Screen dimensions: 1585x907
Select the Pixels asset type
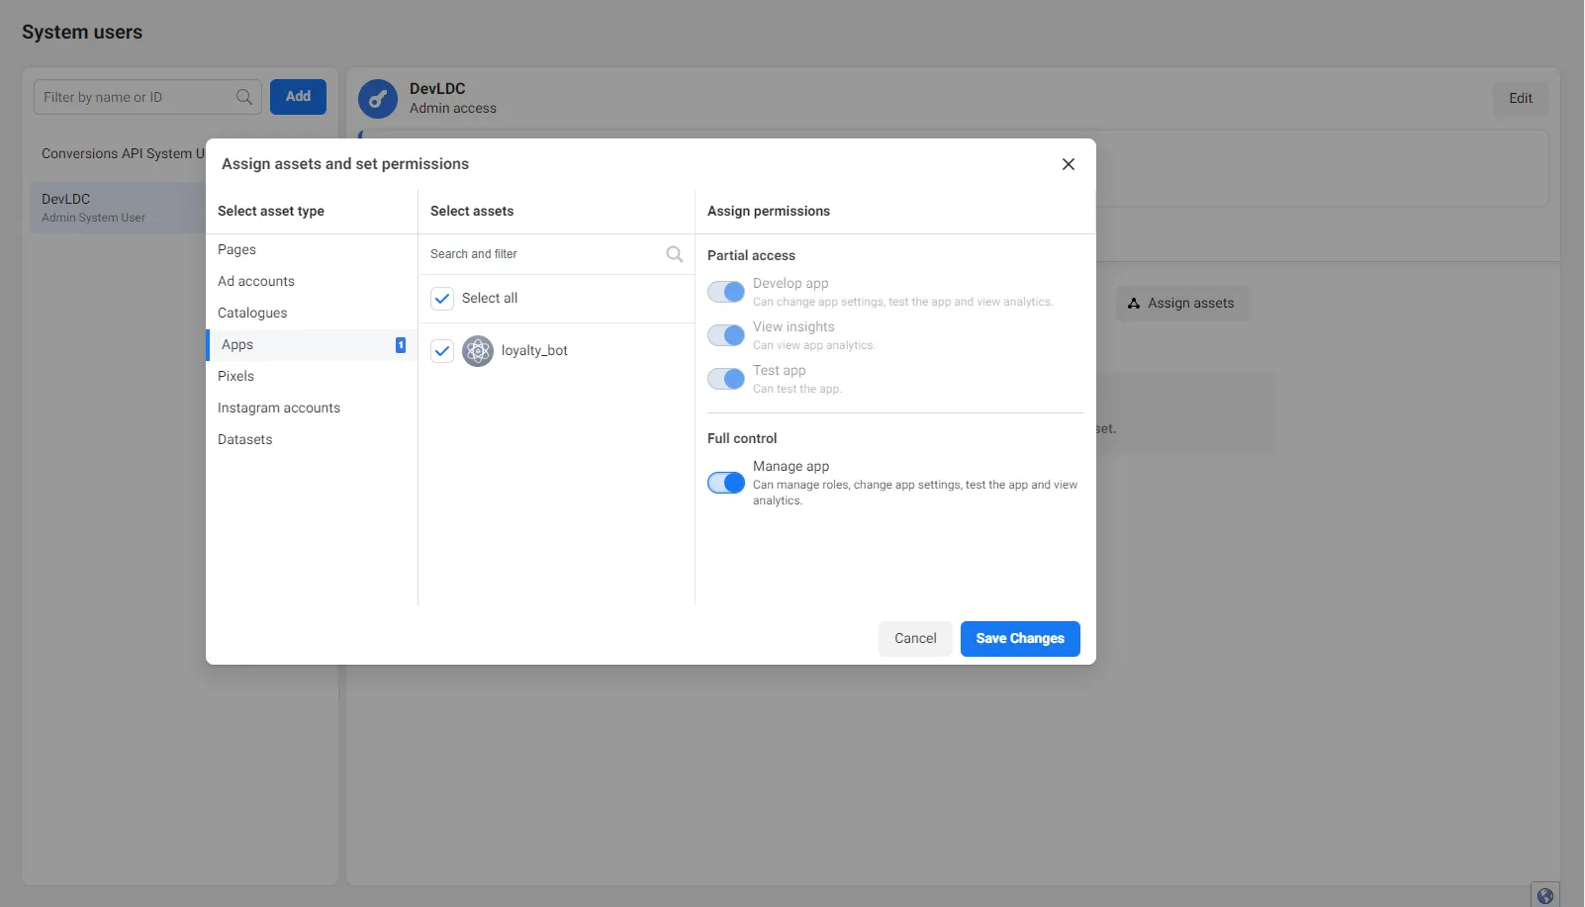point(312,377)
